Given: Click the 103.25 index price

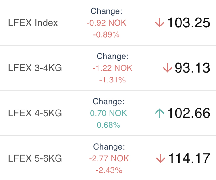Looking at the screenshot, I should click(x=189, y=23).
